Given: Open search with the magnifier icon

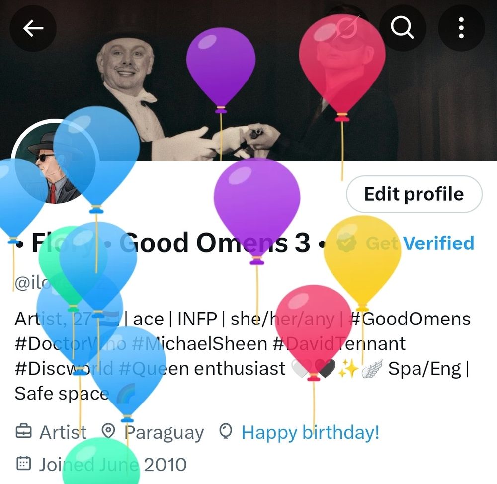Looking at the screenshot, I should (x=403, y=28).
